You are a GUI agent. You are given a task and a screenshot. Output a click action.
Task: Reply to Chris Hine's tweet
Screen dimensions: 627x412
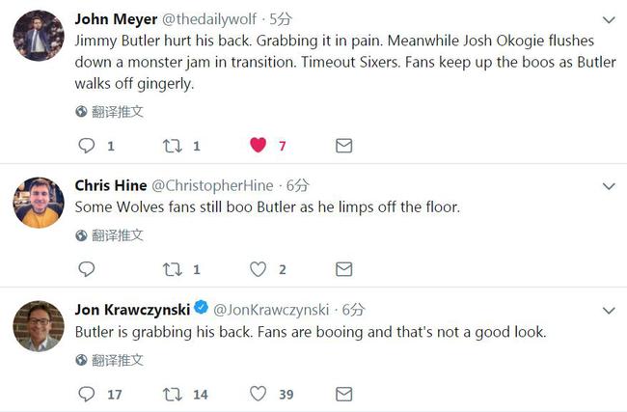click(87, 269)
